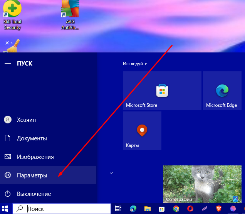The image size is (245, 214).
Task: Open the AVG AntiVirus desktop shortcut
Action: tap(70, 15)
